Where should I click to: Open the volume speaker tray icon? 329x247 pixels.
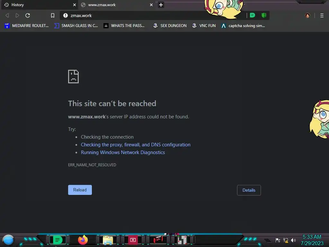[x=293, y=240]
